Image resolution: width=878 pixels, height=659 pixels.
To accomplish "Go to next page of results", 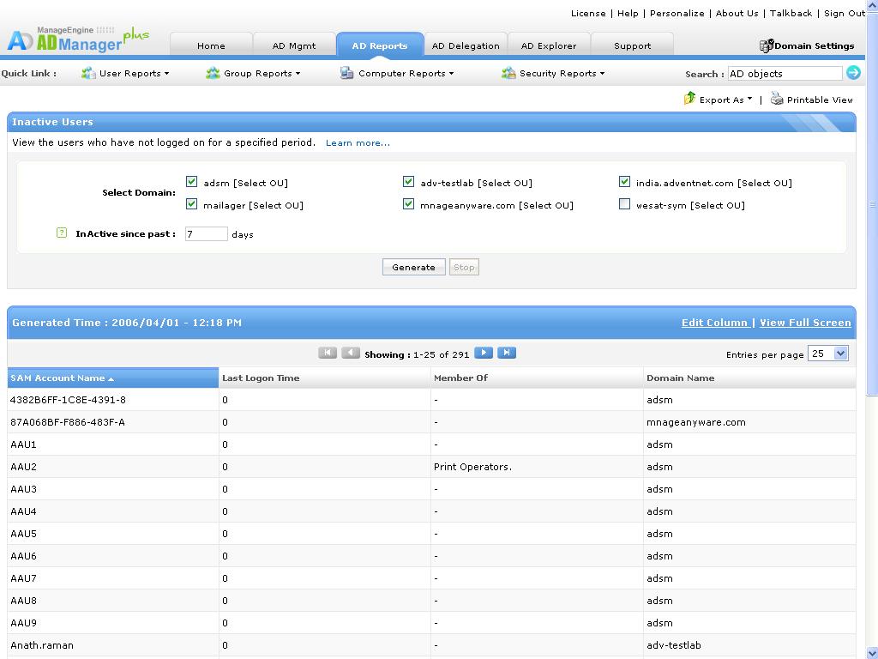I will coord(484,353).
